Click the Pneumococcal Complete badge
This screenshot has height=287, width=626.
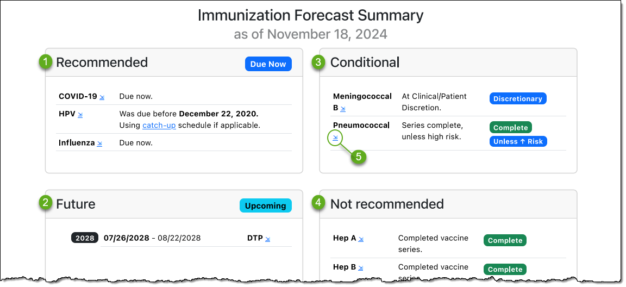510,128
